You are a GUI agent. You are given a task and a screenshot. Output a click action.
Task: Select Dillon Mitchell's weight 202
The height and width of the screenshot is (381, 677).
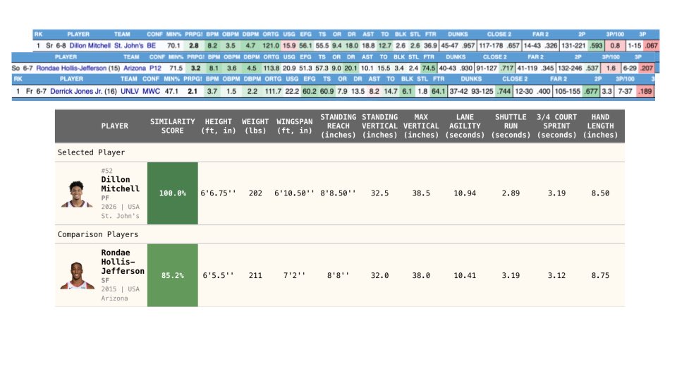(x=255, y=193)
